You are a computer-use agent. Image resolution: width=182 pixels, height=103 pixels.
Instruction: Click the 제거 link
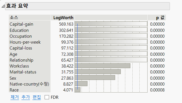tap(15, 97)
